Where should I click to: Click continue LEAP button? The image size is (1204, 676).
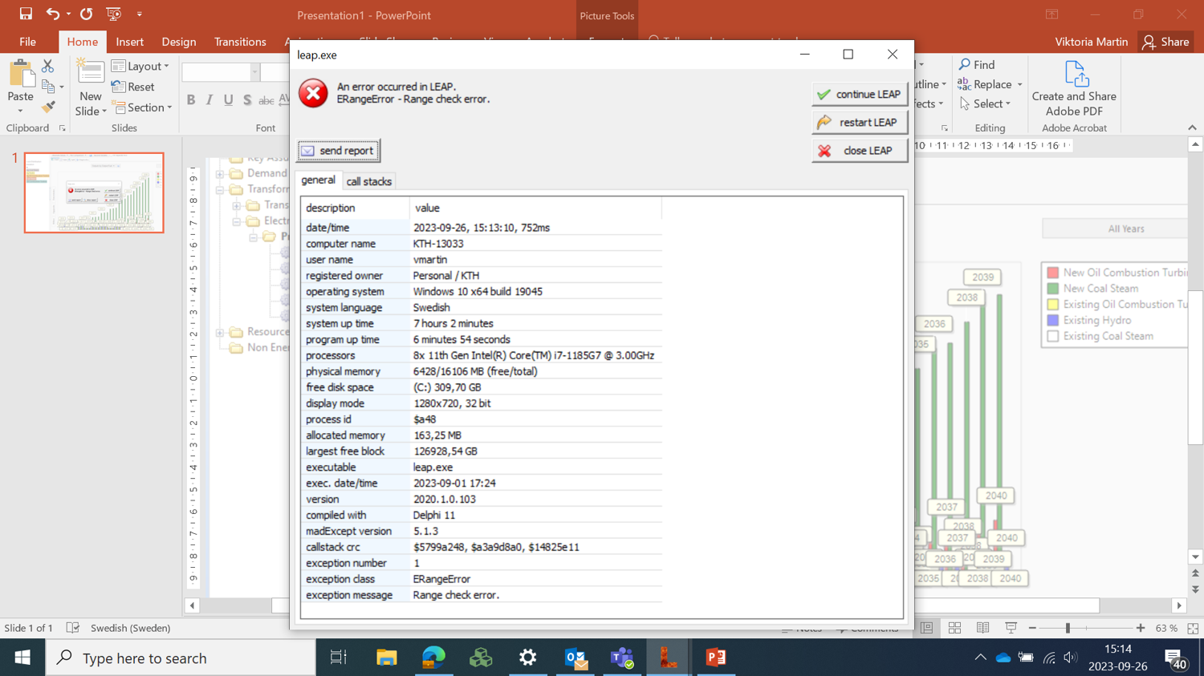860,94
